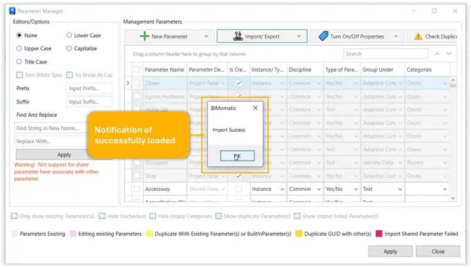
Task: Click the red Import Shared Parameter Failed swatch
Action: click(x=379, y=233)
